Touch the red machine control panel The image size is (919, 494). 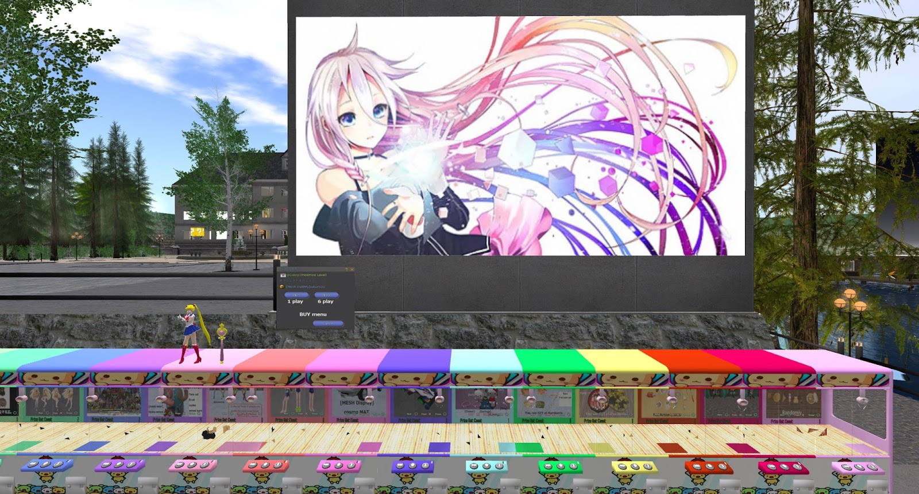(265, 465)
